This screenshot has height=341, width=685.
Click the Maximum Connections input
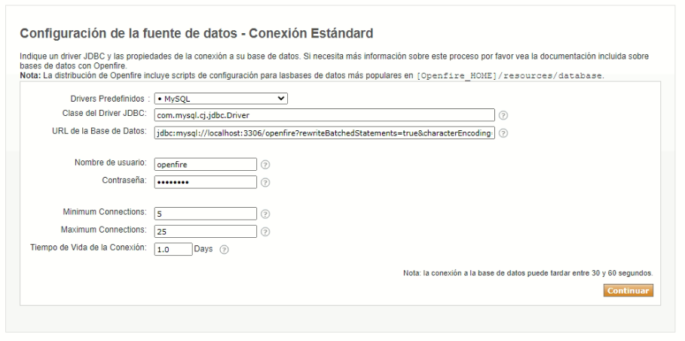tap(205, 231)
